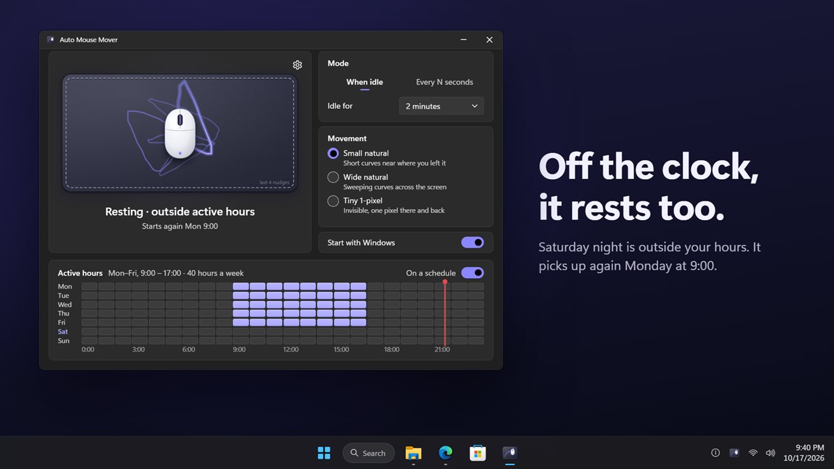Click the Sun row label in schedule
This screenshot has height=469, width=834.
point(63,341)
